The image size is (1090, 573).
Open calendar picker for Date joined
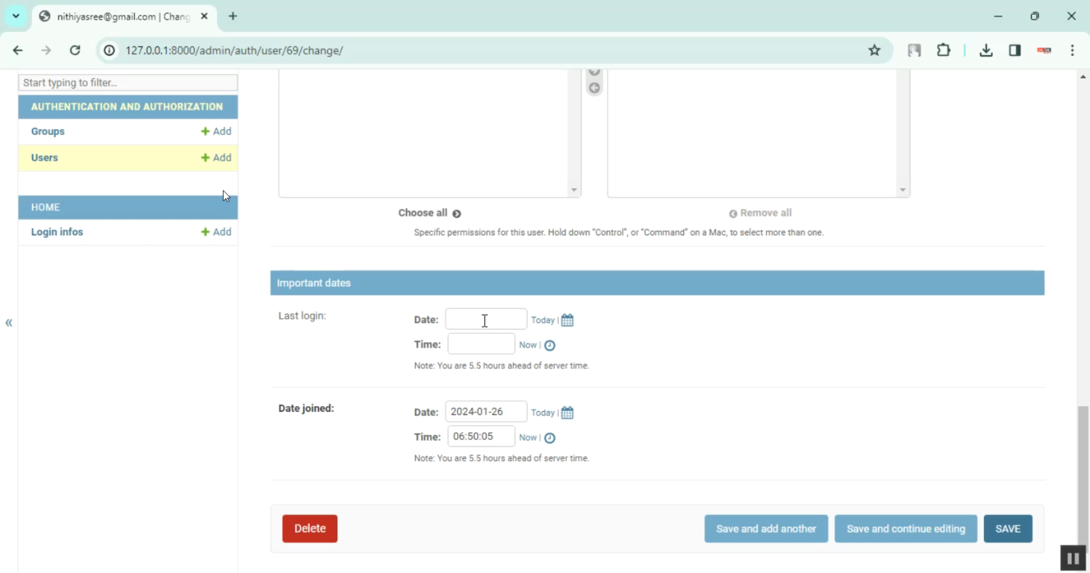(x=568, y=413)
